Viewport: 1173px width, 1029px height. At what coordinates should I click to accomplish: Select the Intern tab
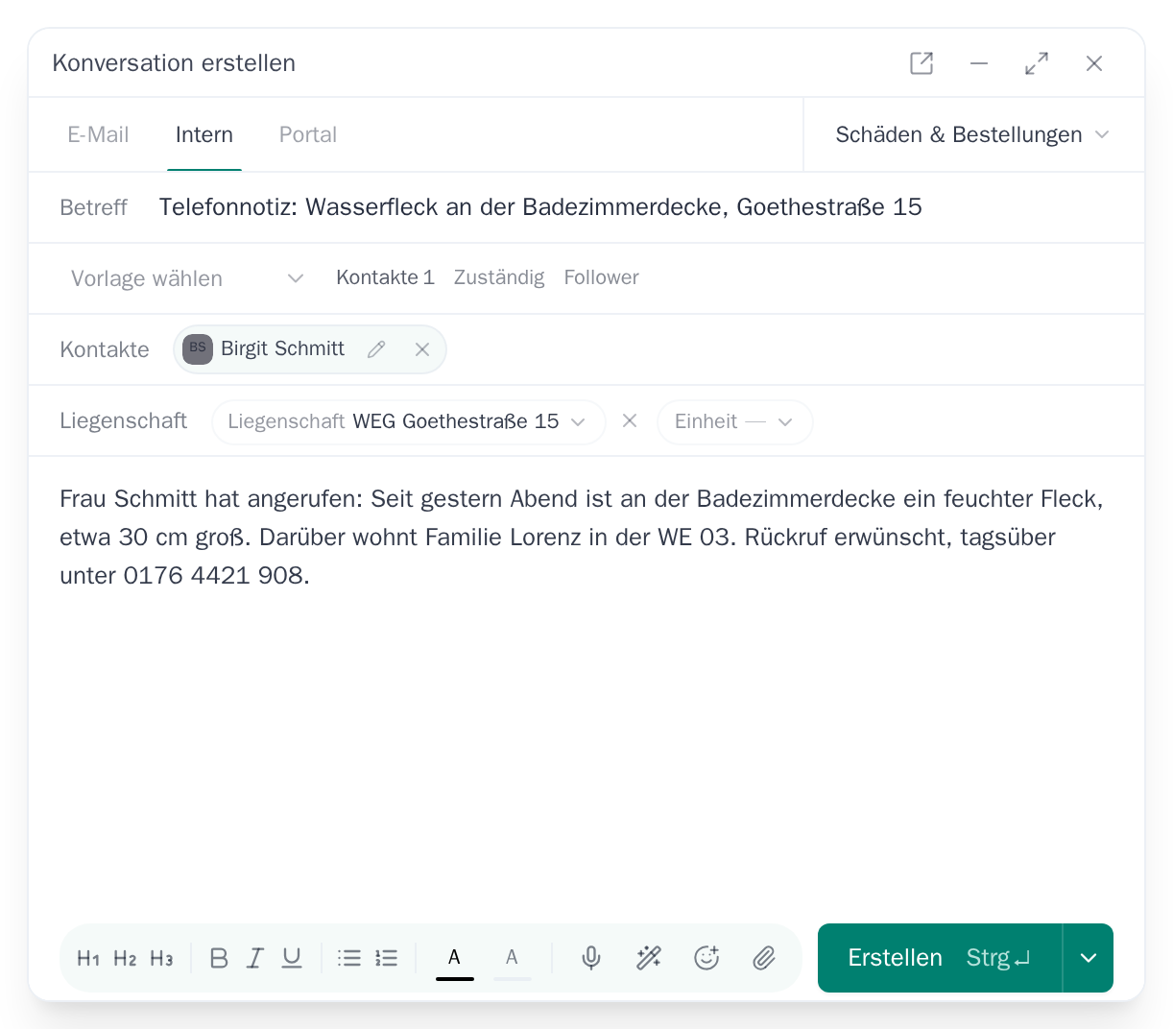204,134
